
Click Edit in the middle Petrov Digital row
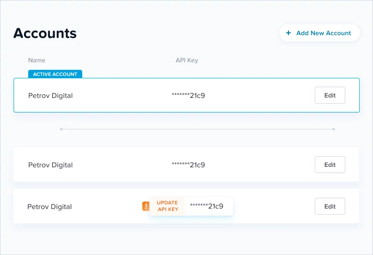pos(330,165)
